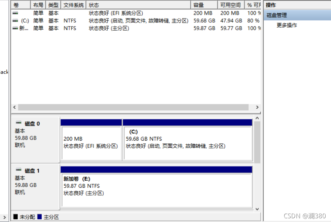The width and height of the screenshot is (331, 222).
Task: Sort by the 布局 column header
Action: (x=38, y=5)
